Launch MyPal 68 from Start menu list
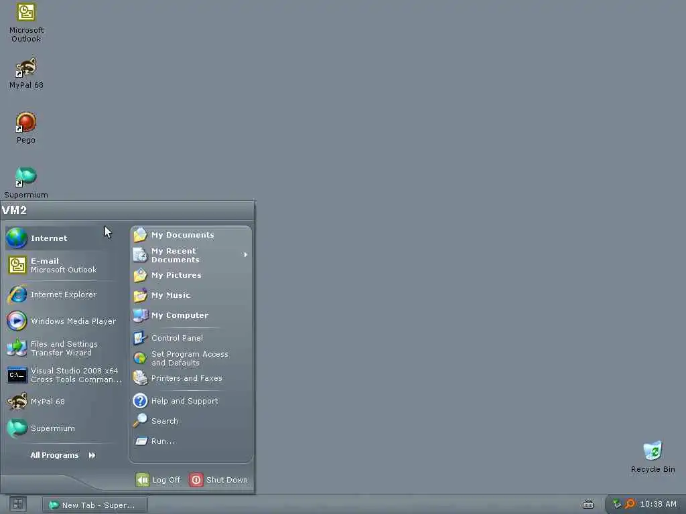Screen dimensions: 686x514 (64, 402)
